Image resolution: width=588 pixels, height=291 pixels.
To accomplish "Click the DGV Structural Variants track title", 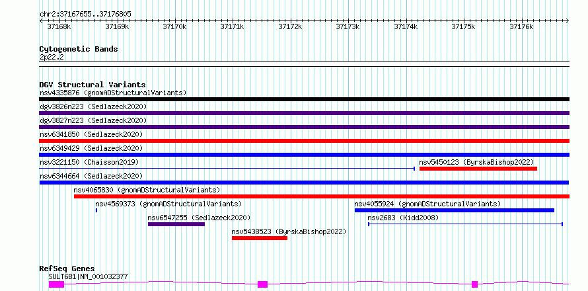I will coord(92,85).
